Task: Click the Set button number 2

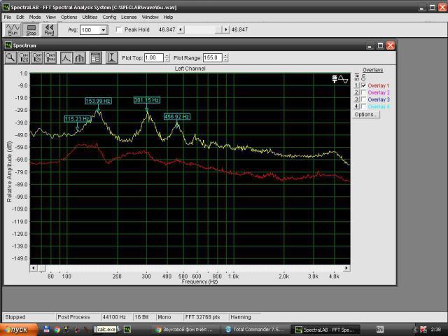Action: pos(356,92)
